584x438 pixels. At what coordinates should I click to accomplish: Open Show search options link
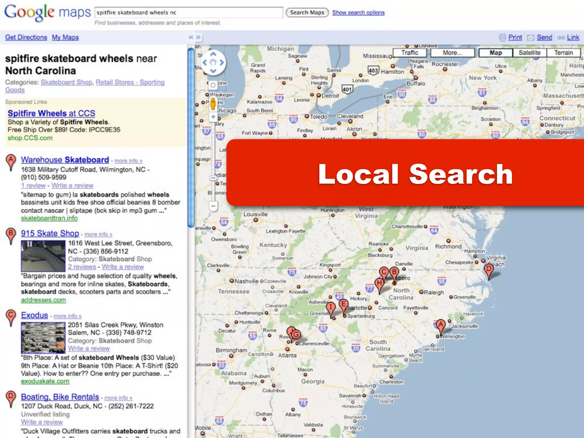pos(358,13)
